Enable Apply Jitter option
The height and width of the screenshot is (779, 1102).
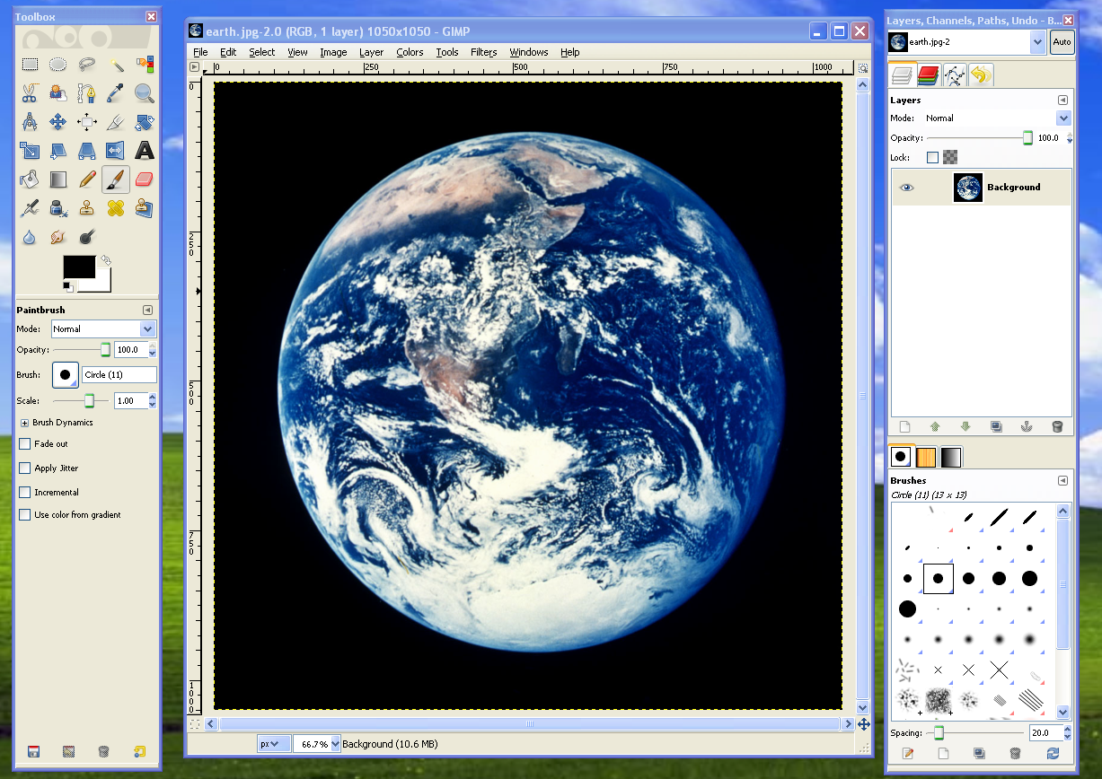pyautogui.click(x=25, y=468)
